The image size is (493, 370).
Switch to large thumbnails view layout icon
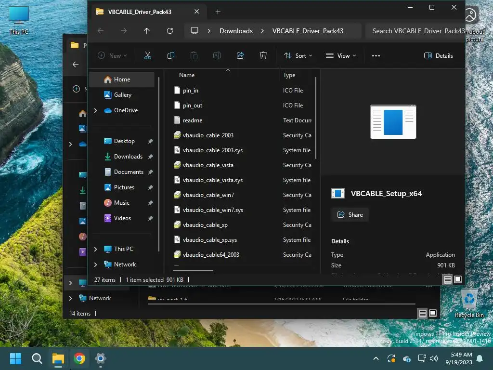(458, 279)
